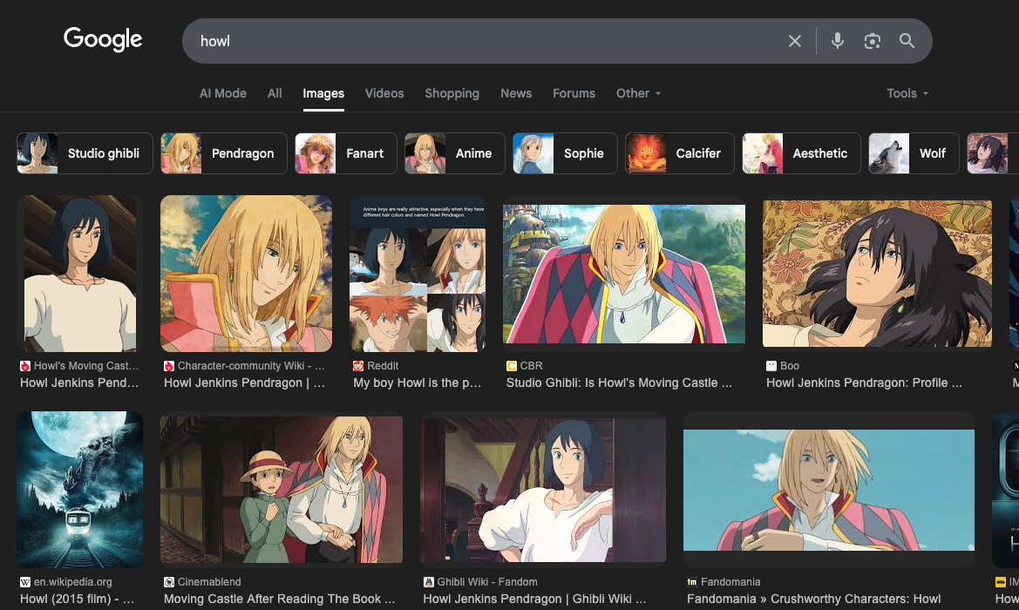Click the 'Cinemablend' source label

click(x=209, y=582)
